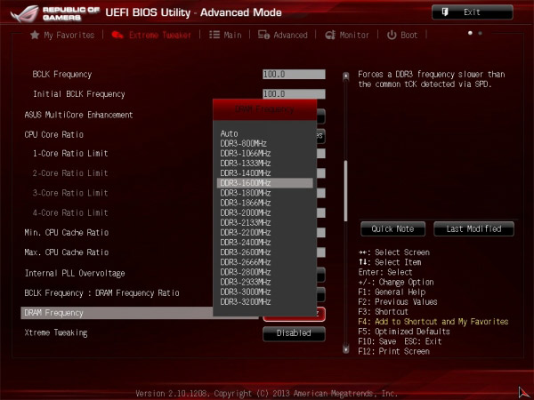Click 2-Core Ratio Limit label
This screenshot has width=534, height=400.
(x=70, y=173)
